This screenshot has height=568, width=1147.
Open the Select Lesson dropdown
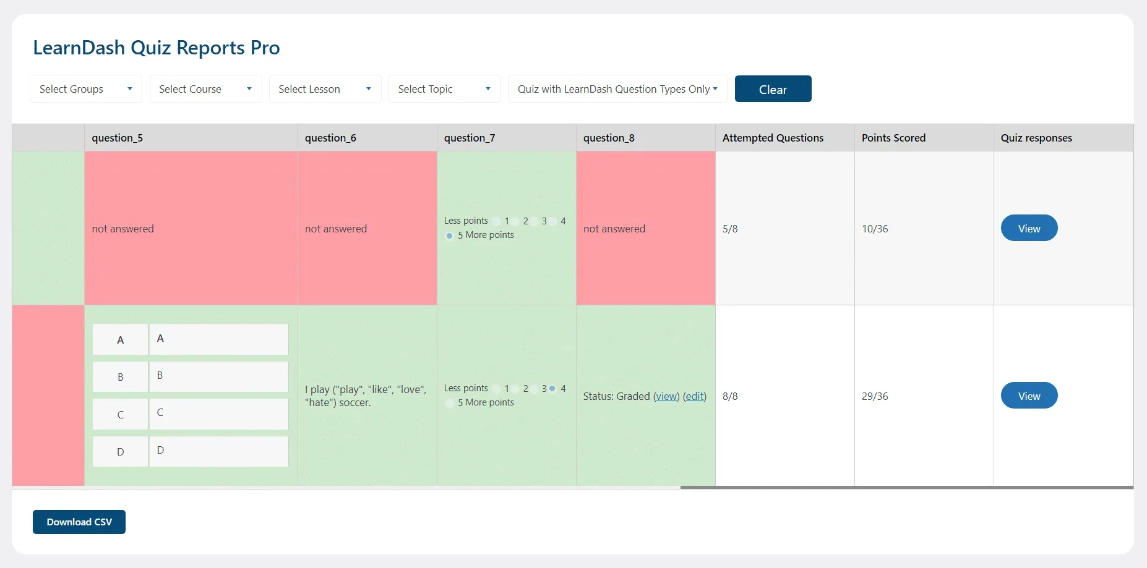pyautogui.click(x=324, y=88)
